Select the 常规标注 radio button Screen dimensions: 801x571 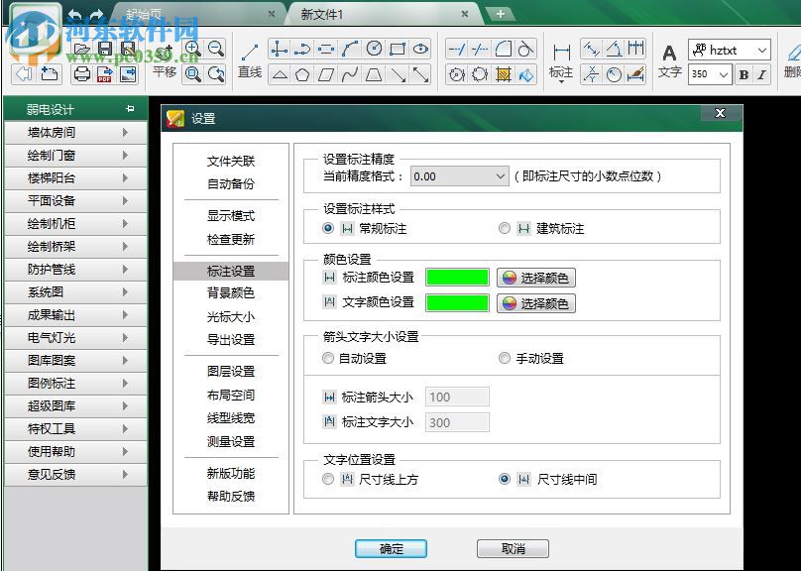click(327, 229)
